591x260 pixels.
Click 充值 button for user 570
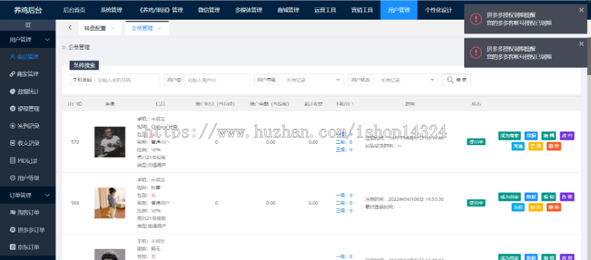pyautogui.click(x=518, y=146)
